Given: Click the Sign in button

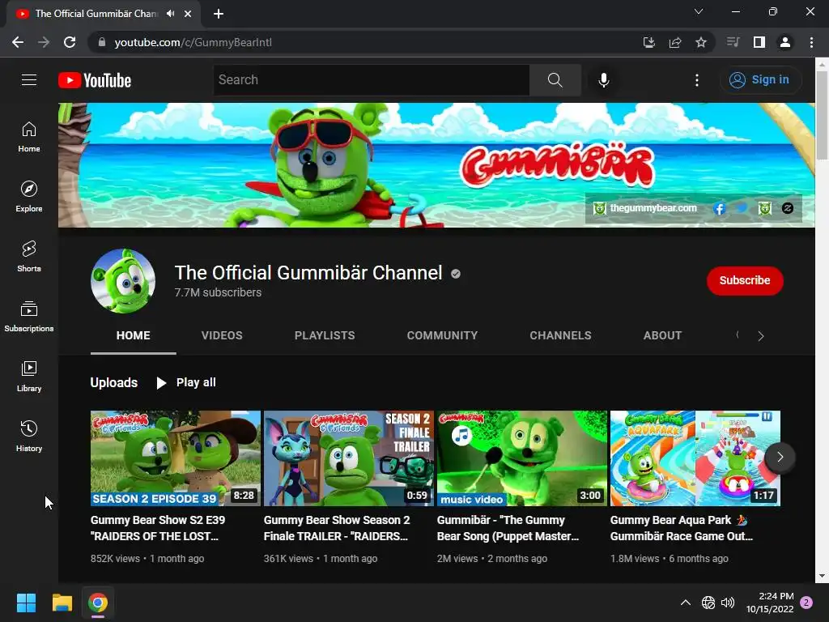Looking at the screenshot, I should tap(760, 80).
